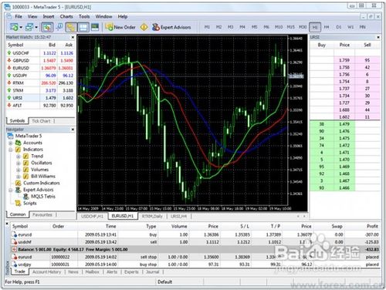Click the USDJPY up-arrow icon

pyautogui.click(x=9, y=76)
